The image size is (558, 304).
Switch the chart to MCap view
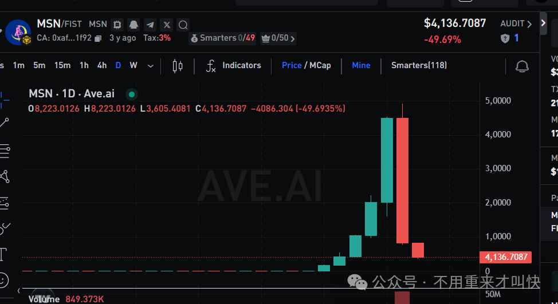tap(320, 65)
